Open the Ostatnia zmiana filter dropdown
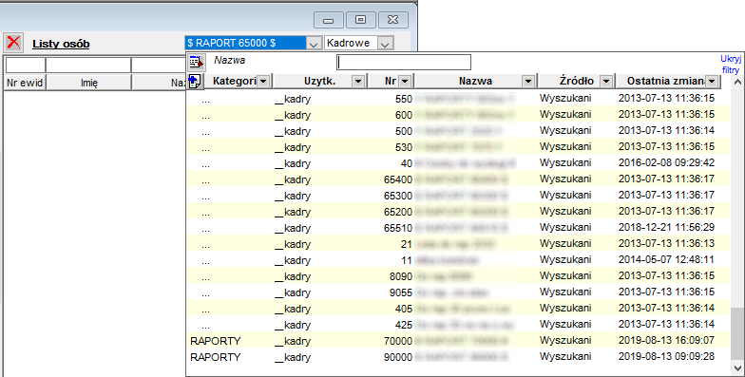The image size is (745, 377). click(x=711, y=82)
